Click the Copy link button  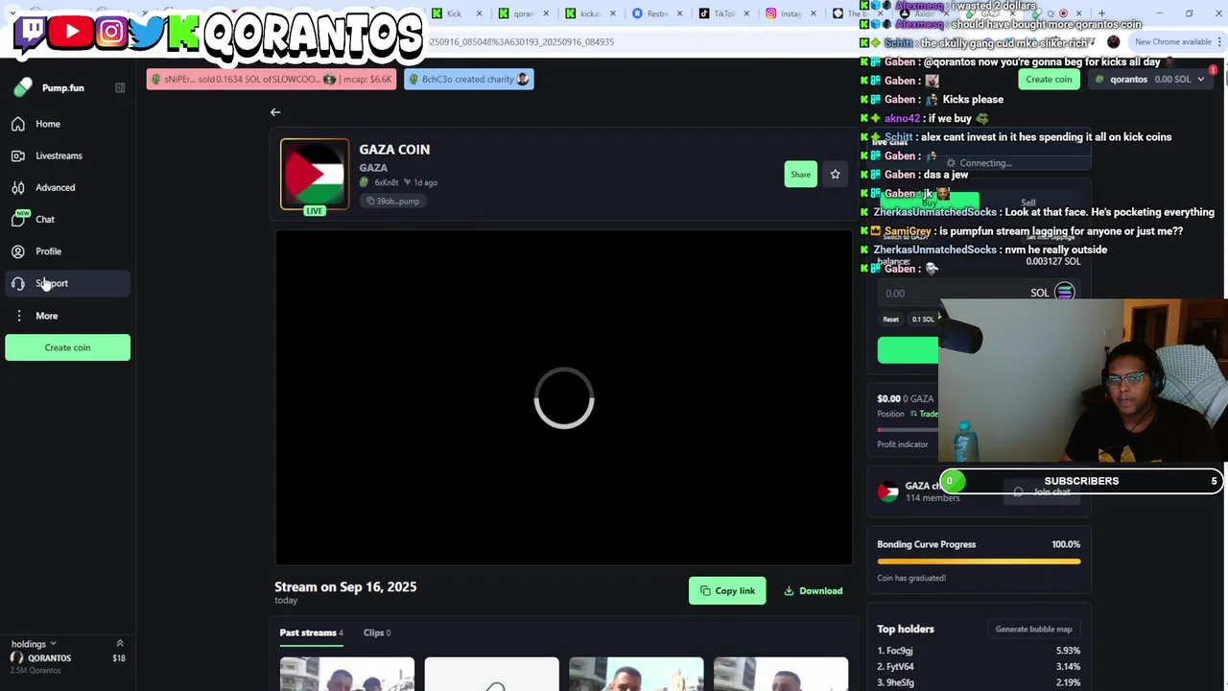coord(727,591)
